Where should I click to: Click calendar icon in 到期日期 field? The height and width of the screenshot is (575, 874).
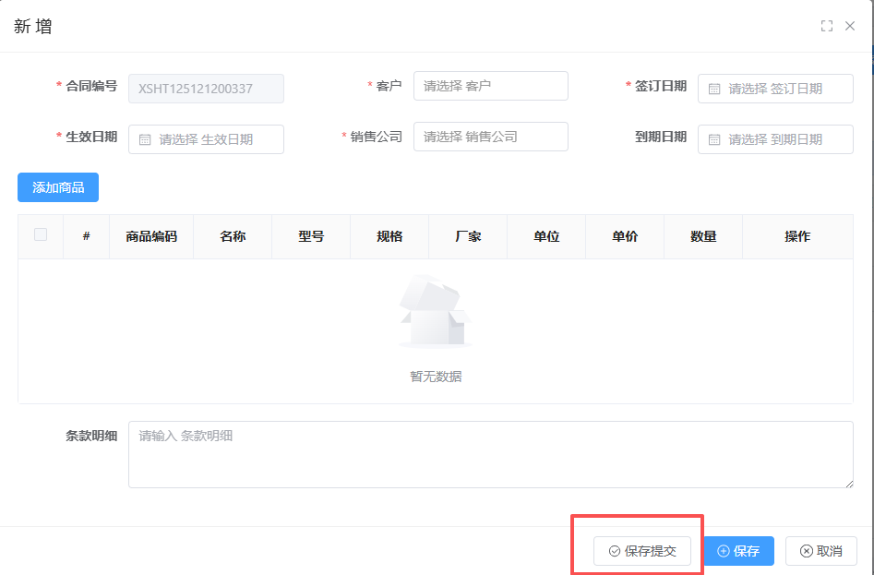tap(714, 139)
